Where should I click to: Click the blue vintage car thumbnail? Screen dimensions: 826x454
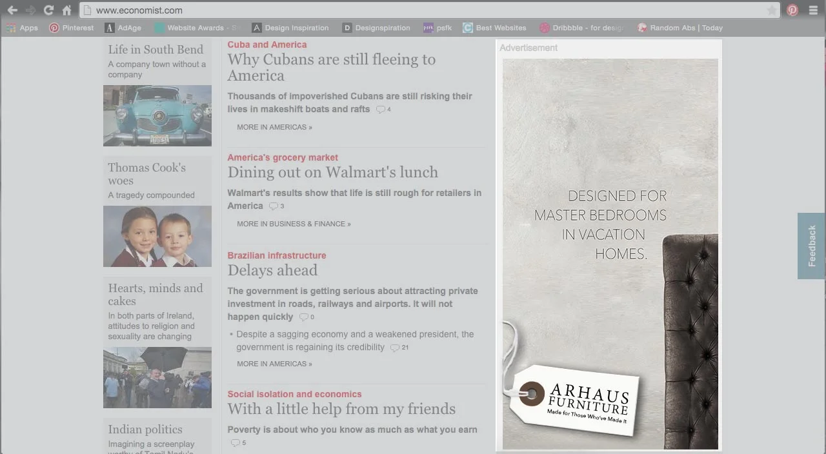[157, 115]
